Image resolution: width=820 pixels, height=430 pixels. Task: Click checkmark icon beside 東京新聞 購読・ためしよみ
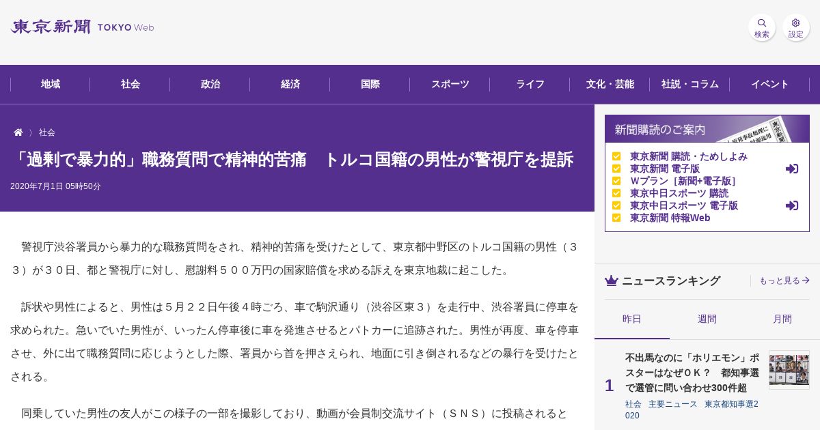click(x=616, y=156)
